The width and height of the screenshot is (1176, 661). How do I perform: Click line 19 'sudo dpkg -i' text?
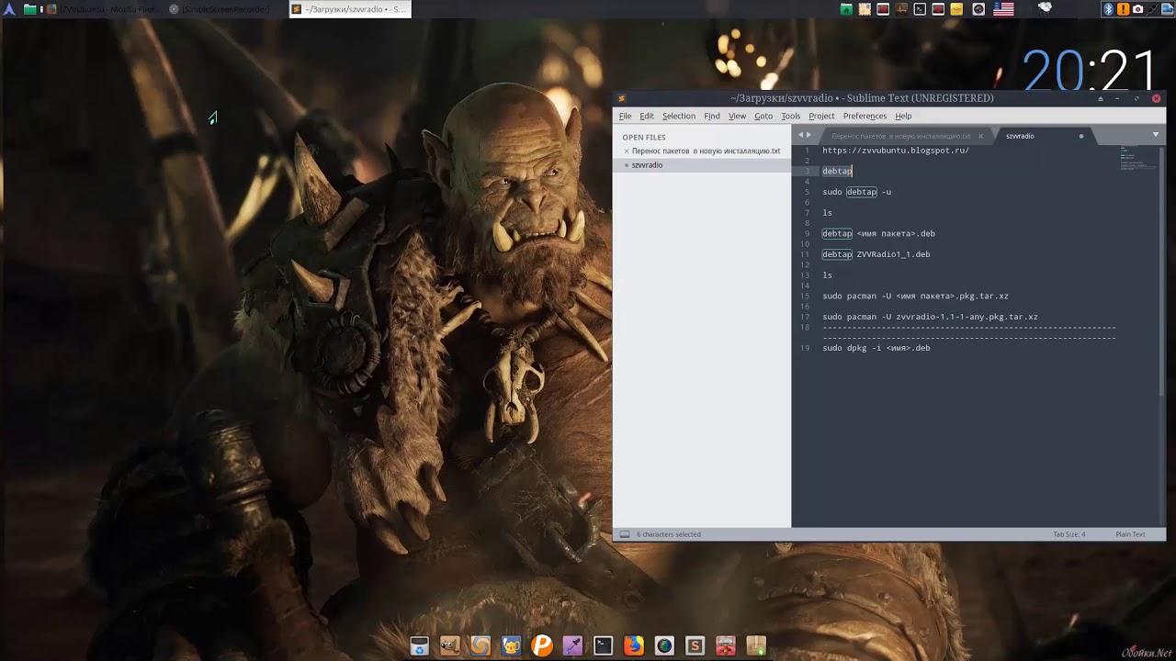point(876,348)
